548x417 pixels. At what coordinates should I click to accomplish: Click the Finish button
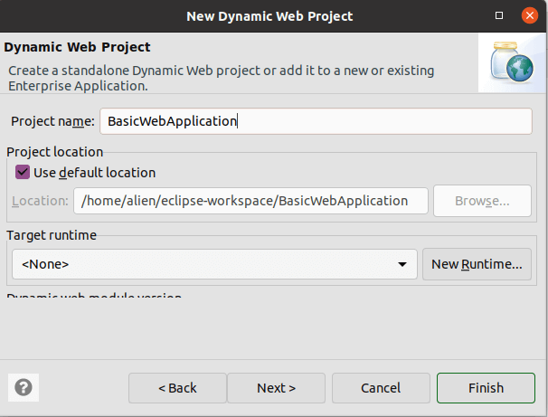point(486,388)
